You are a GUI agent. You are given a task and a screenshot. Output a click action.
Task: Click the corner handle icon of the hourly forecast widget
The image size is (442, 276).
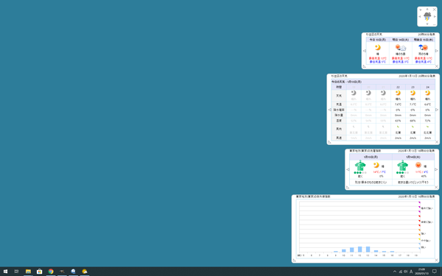click(329, 142)
